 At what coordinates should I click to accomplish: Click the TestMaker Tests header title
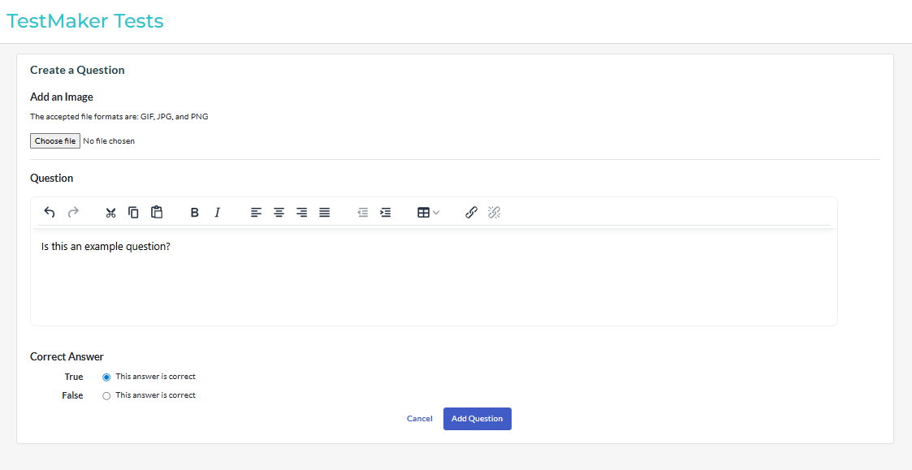point(85,21)
